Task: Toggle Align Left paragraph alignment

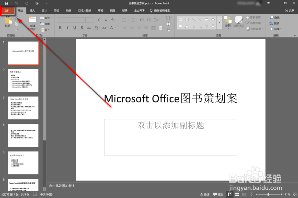Action: click(125, 28)
